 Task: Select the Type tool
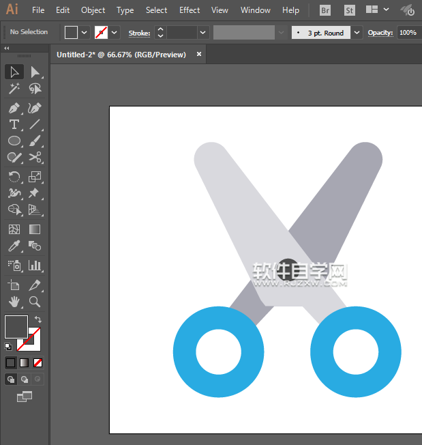(x=14, y=124)
